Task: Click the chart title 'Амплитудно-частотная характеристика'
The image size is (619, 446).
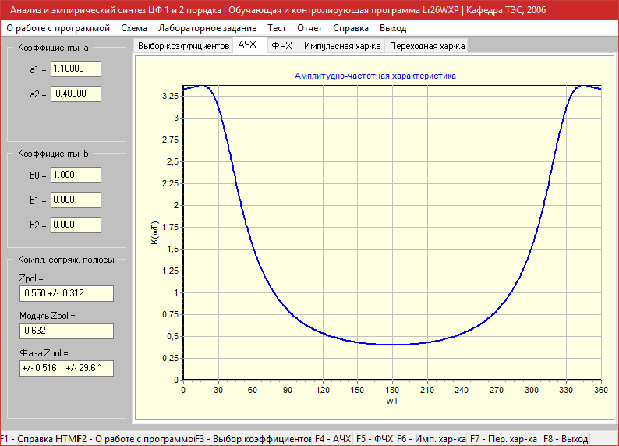Action: pos(375,76)
